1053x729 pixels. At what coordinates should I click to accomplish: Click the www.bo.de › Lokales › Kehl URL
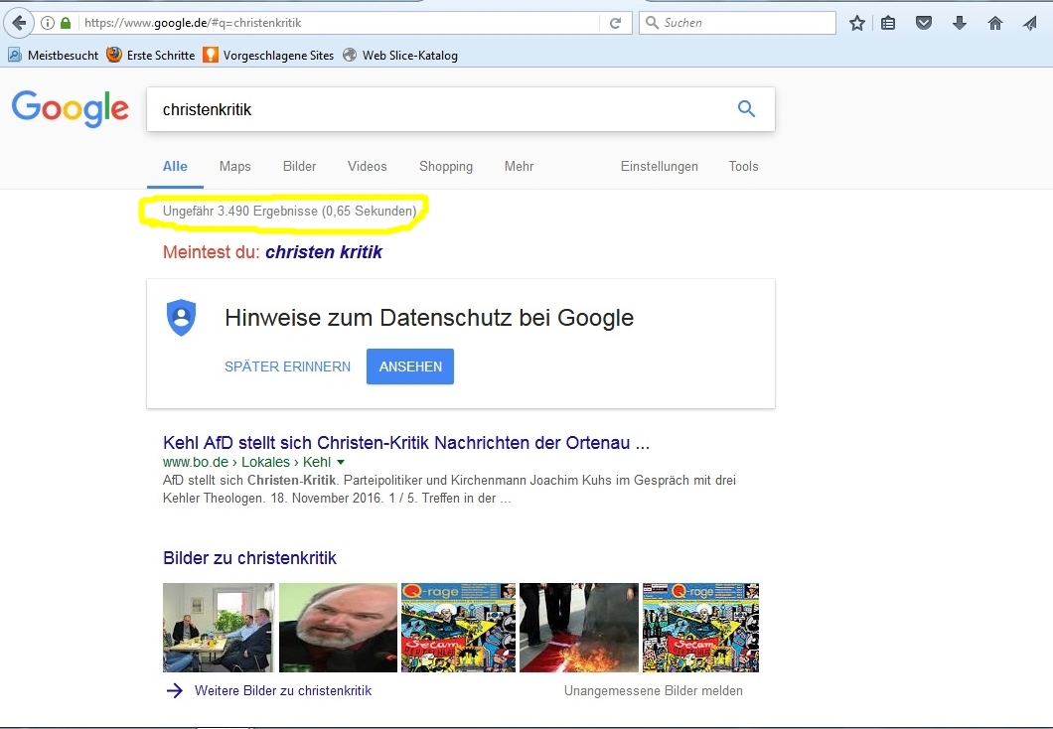(246, 462)
